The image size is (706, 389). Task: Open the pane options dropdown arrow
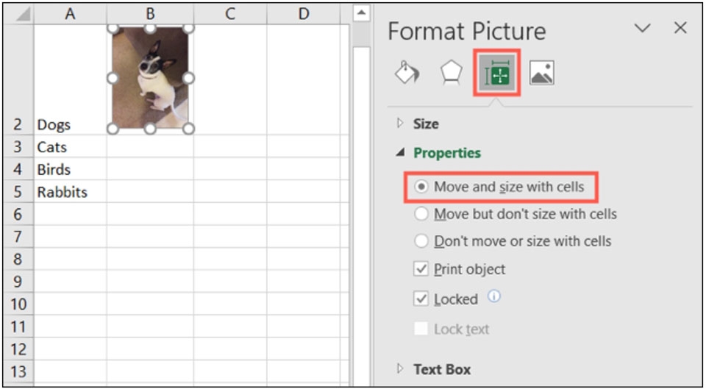(643, 28)
